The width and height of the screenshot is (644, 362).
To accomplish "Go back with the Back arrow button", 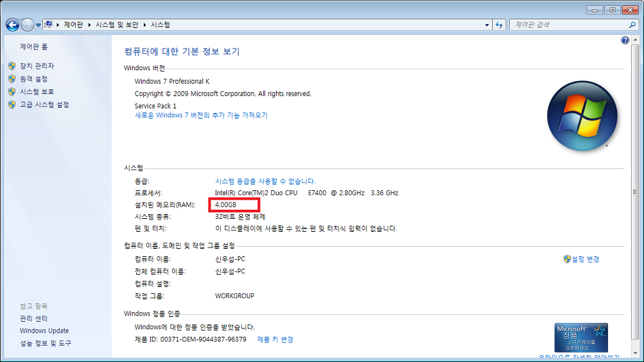I will tap(12, 25).
